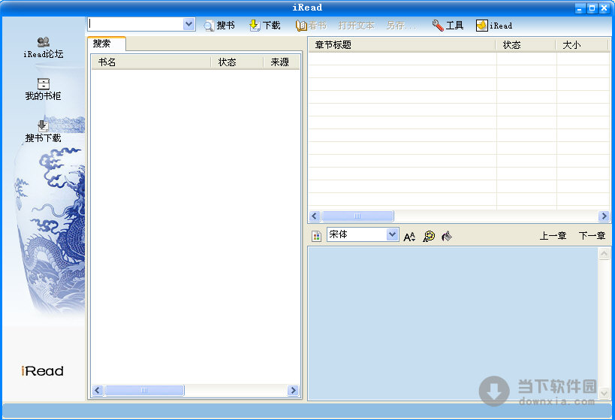Click the 章节标题 column header
Viewport: 615px width, 420px height.
401,45
